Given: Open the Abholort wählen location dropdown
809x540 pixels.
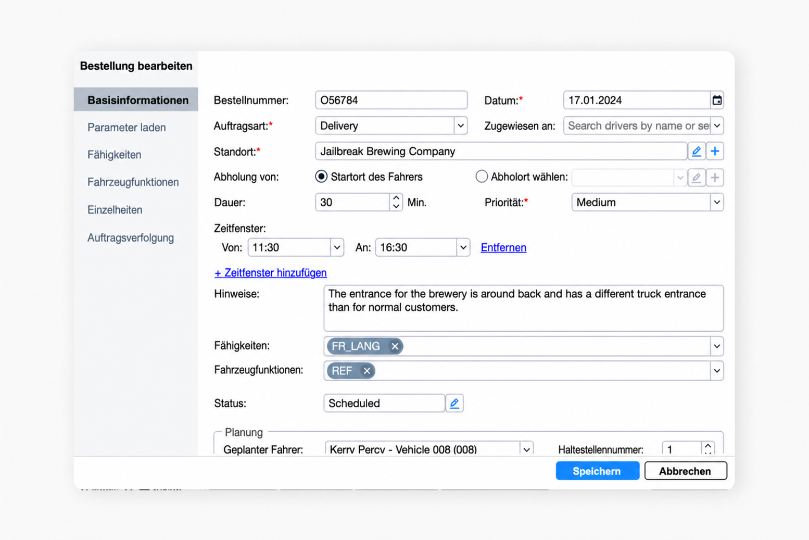Looking at the screenshot, I should tap(680, 178).
